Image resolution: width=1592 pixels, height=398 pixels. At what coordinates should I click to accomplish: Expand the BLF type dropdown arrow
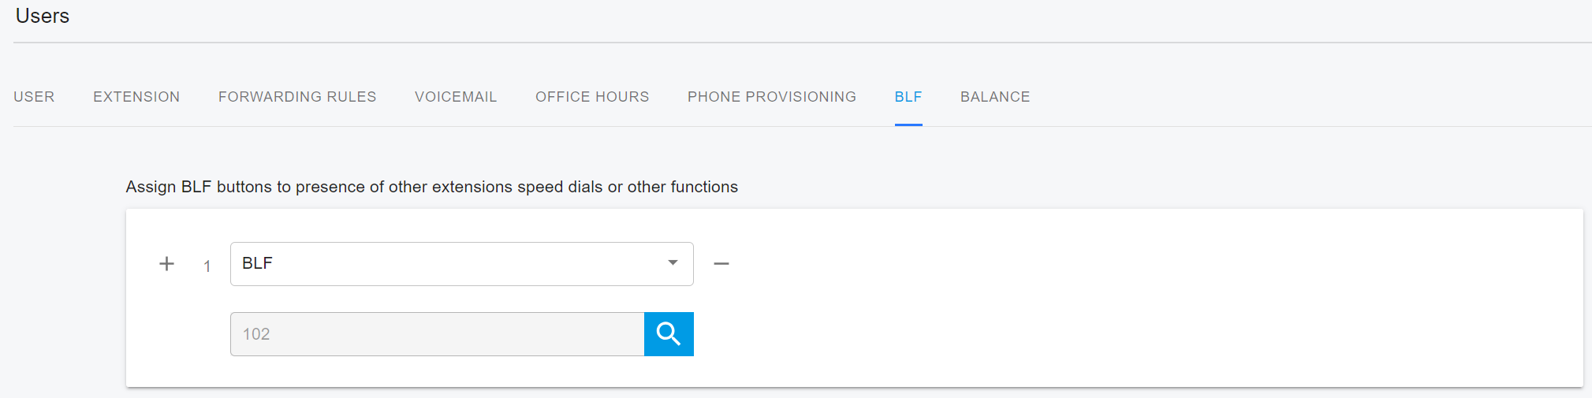673,263
